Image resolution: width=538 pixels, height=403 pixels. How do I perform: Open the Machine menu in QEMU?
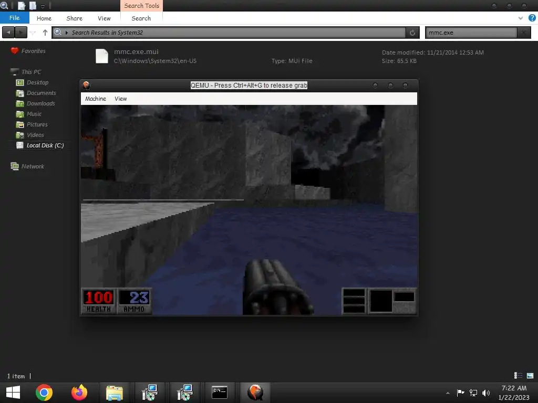tap(96, 99)
